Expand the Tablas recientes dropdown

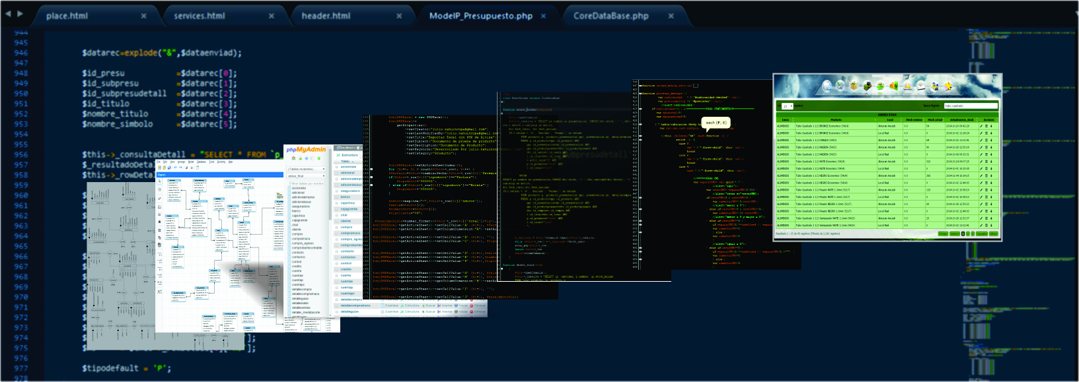point(306,169)
